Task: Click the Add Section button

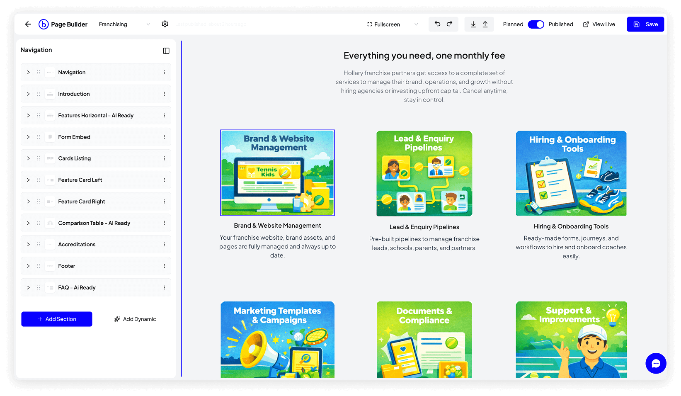Action: click(57, 319)
